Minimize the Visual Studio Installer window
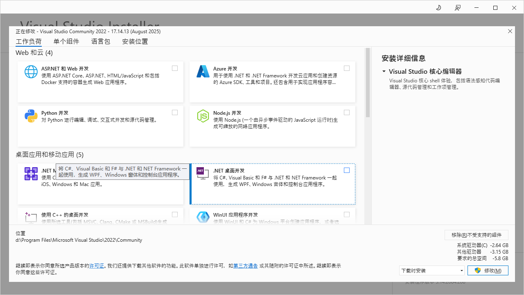This screenshot has width=524, height=295. pyautogui.click(x=477, y=8)
